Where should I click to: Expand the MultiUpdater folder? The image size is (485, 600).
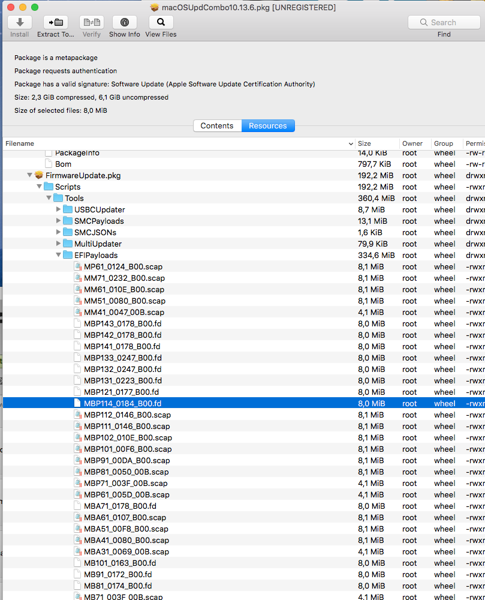[58, 244]
